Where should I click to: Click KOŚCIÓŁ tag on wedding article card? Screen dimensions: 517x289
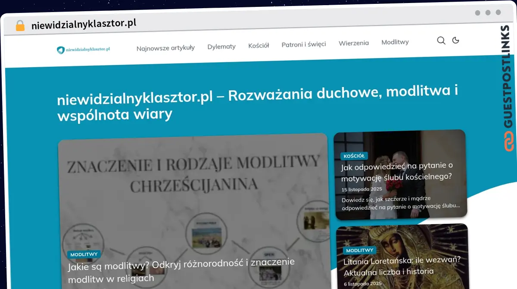click(354, 156)
